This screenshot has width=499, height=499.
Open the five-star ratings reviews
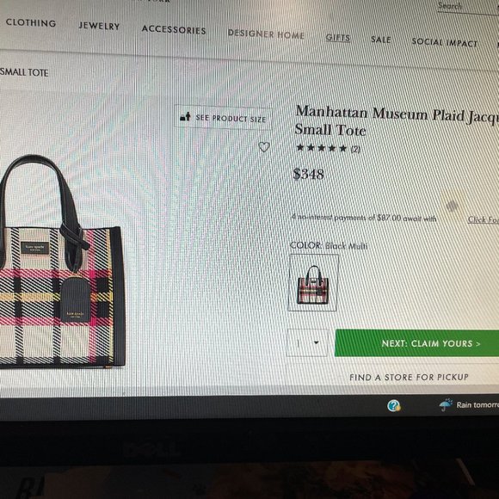(x=328, y=148)
